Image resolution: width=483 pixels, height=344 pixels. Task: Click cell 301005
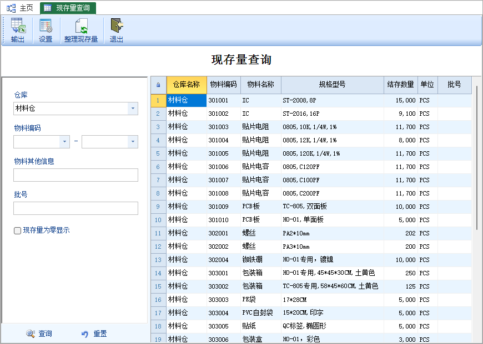[224, 153]
